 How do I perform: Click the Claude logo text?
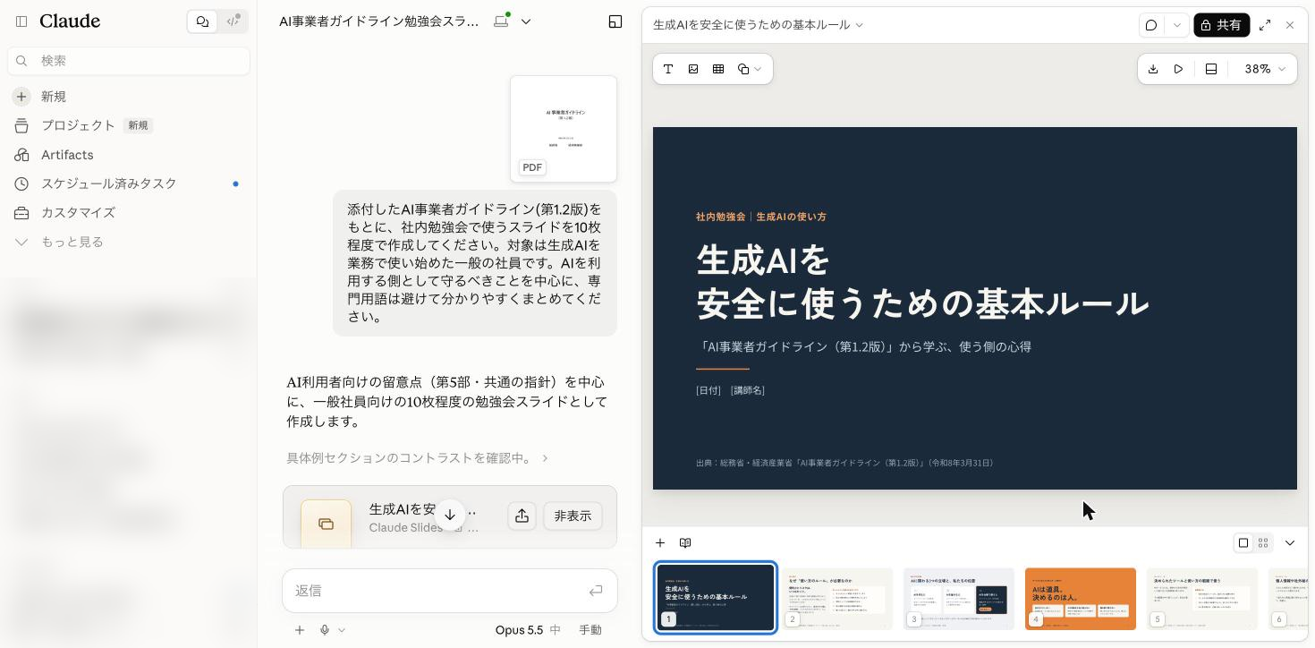click(x=70, y=21)
